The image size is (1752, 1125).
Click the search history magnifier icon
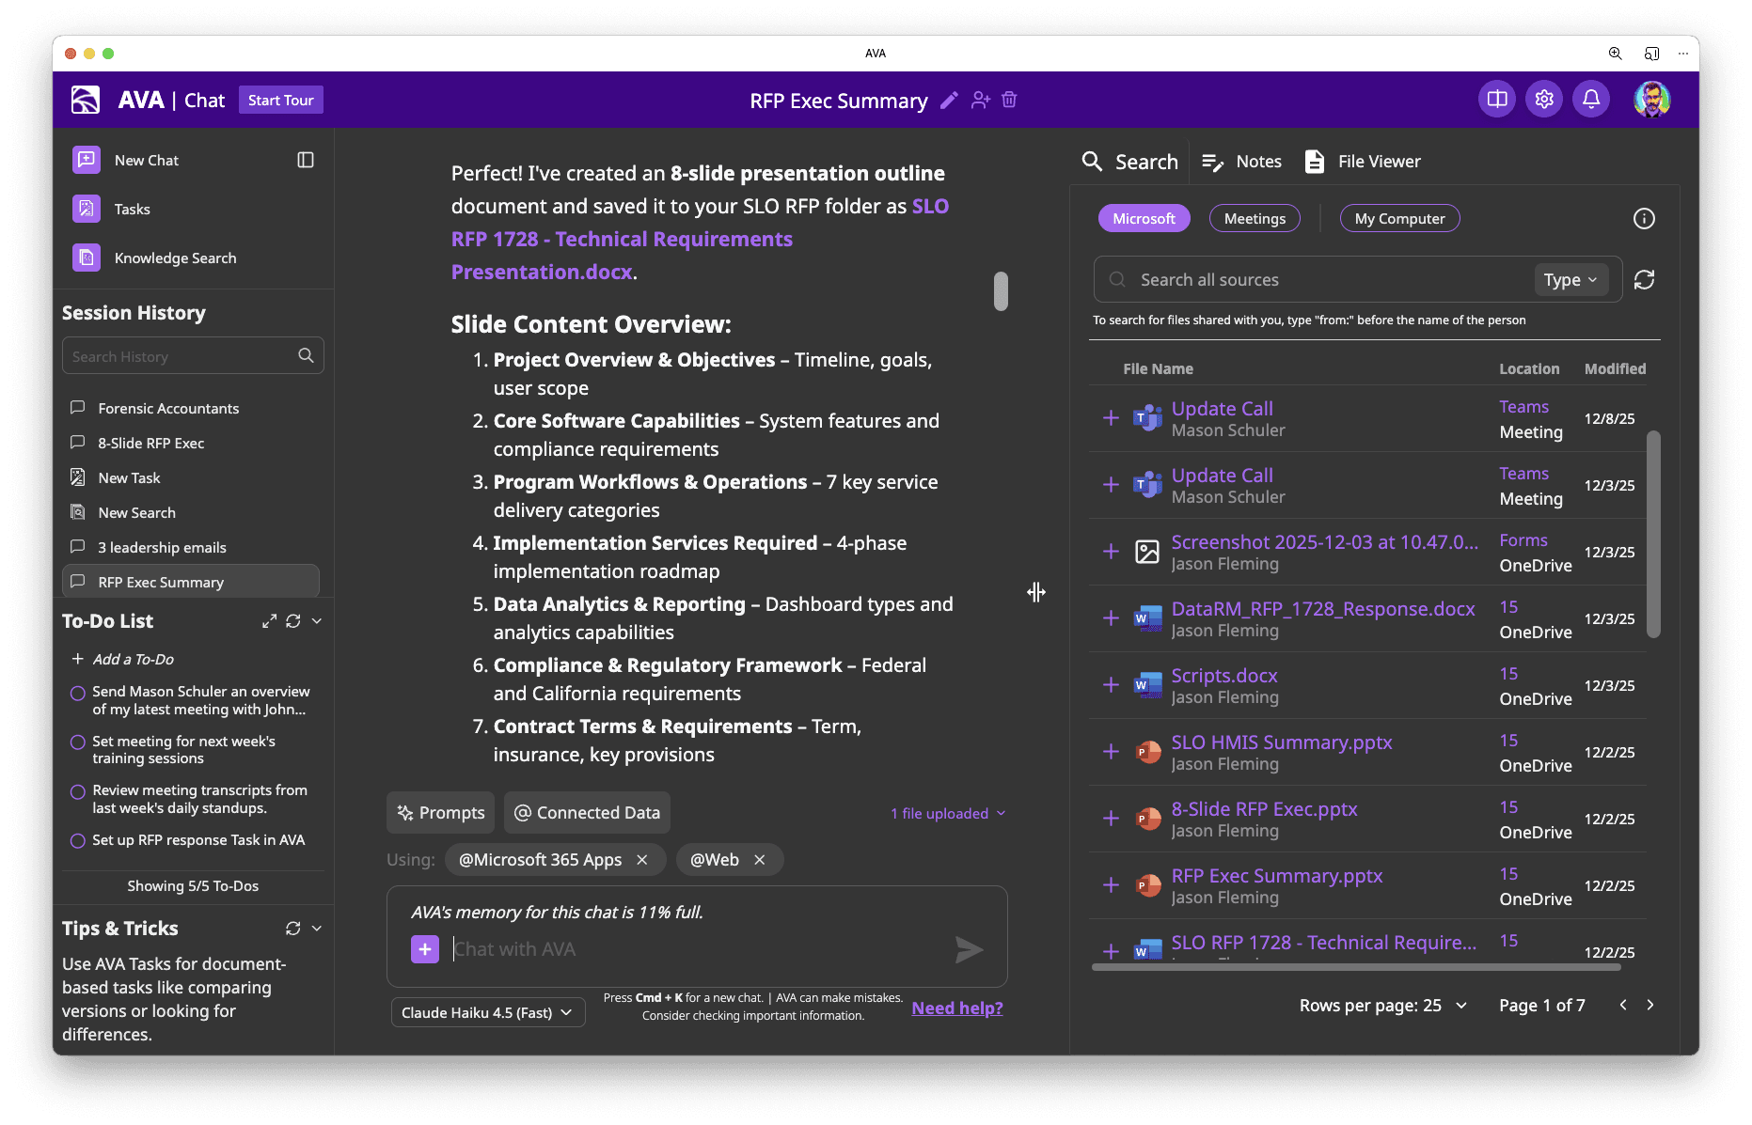[x=306, y=355]
